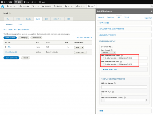Open the Help (ヘルプ) toolbar menu

point(91,6)
